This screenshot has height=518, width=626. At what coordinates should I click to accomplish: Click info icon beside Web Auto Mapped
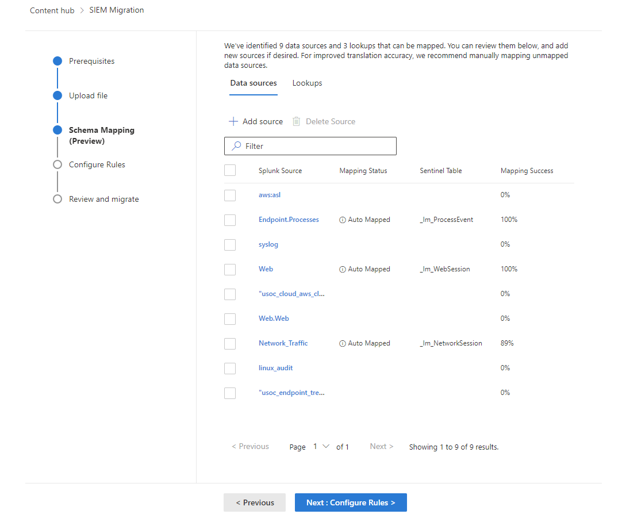pyautogui.click(x=342, y=270)
